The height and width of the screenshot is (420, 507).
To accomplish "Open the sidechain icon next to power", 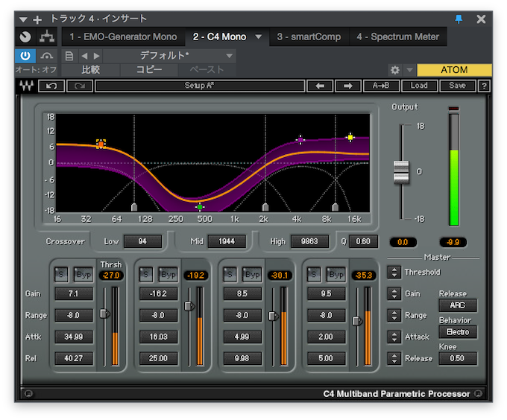I will pos(46,56).
